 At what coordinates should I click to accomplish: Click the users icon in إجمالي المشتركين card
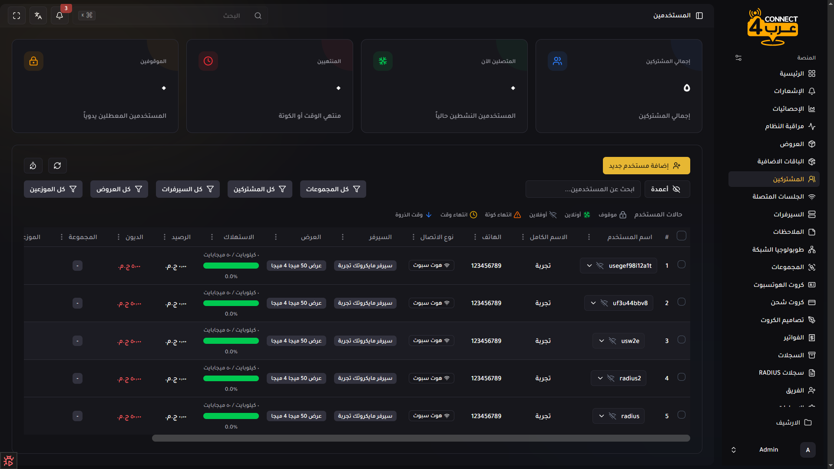click(557, 61)
